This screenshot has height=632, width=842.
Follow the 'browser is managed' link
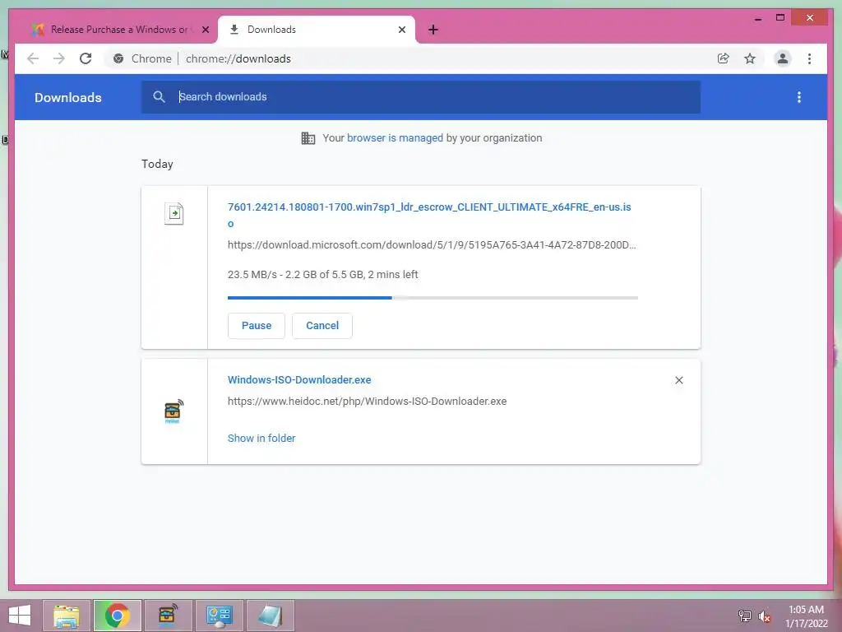pyautogui.click(x=395, y=138)
